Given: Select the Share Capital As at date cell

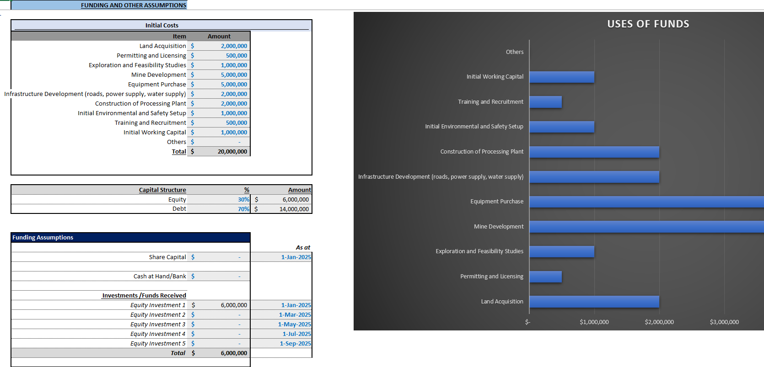Looking at the screenshot, I should click(281, 257).
